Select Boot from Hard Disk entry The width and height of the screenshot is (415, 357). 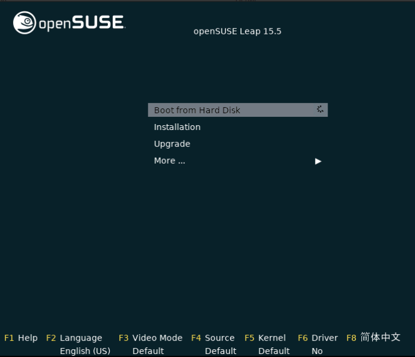(238, 110)
